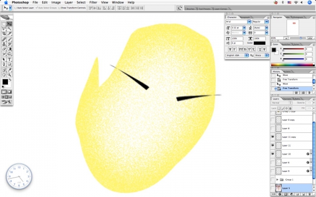Select the Crop tool

(x=4, y=34)
